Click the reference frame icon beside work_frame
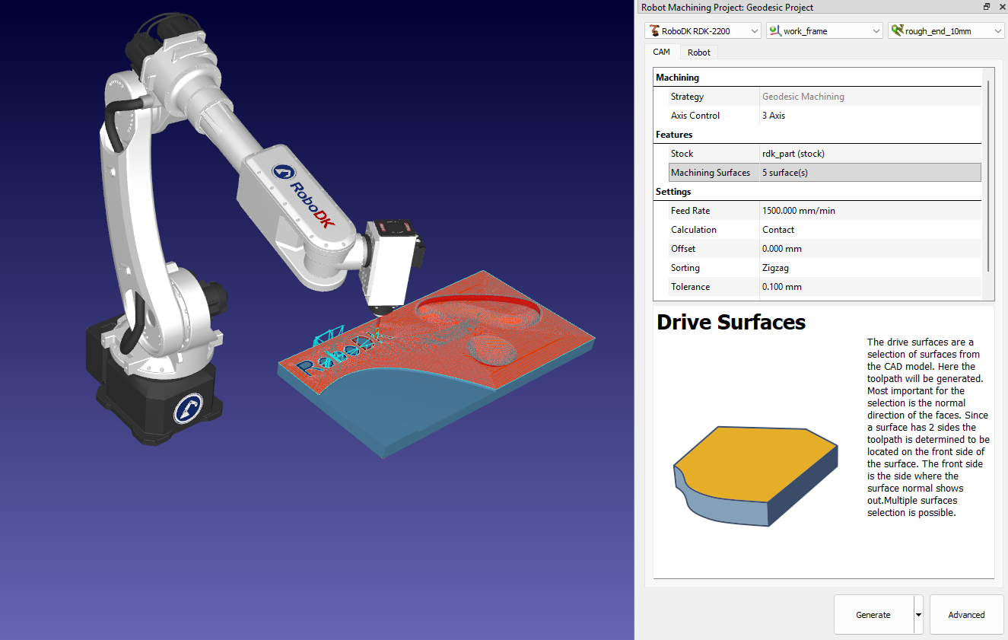Viewport: 1008px width, 640px height. click(x=775, y=31)
